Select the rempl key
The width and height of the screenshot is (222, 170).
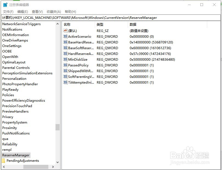[7, 150]
